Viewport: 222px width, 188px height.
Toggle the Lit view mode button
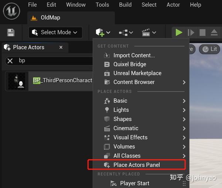click(209, 49)
